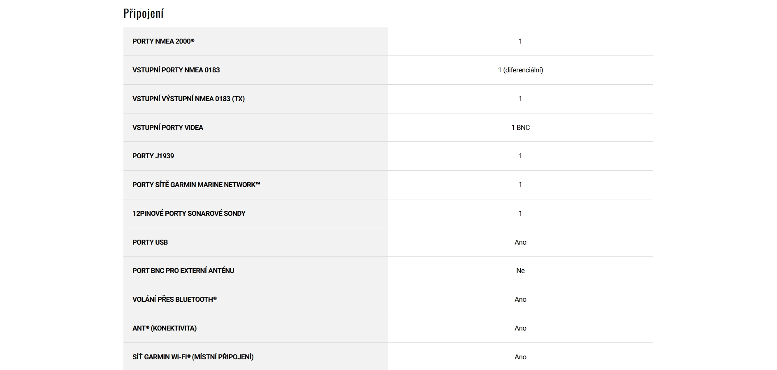Click the SÍŤ GARMIN WI-FI row label
This screenshot has width=777, height=370.
click(193, 357)
